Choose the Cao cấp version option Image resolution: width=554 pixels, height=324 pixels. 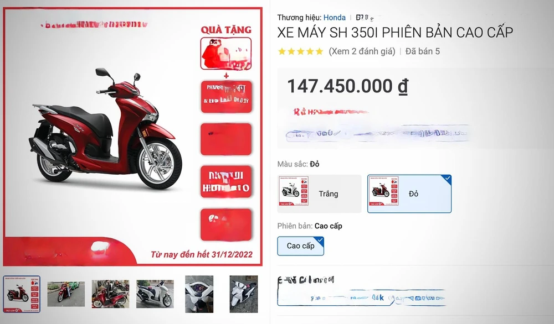[300, 245]
